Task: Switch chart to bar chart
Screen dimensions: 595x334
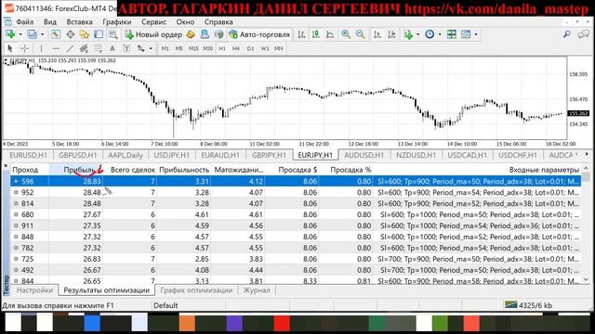Action: tap(301, 34)
